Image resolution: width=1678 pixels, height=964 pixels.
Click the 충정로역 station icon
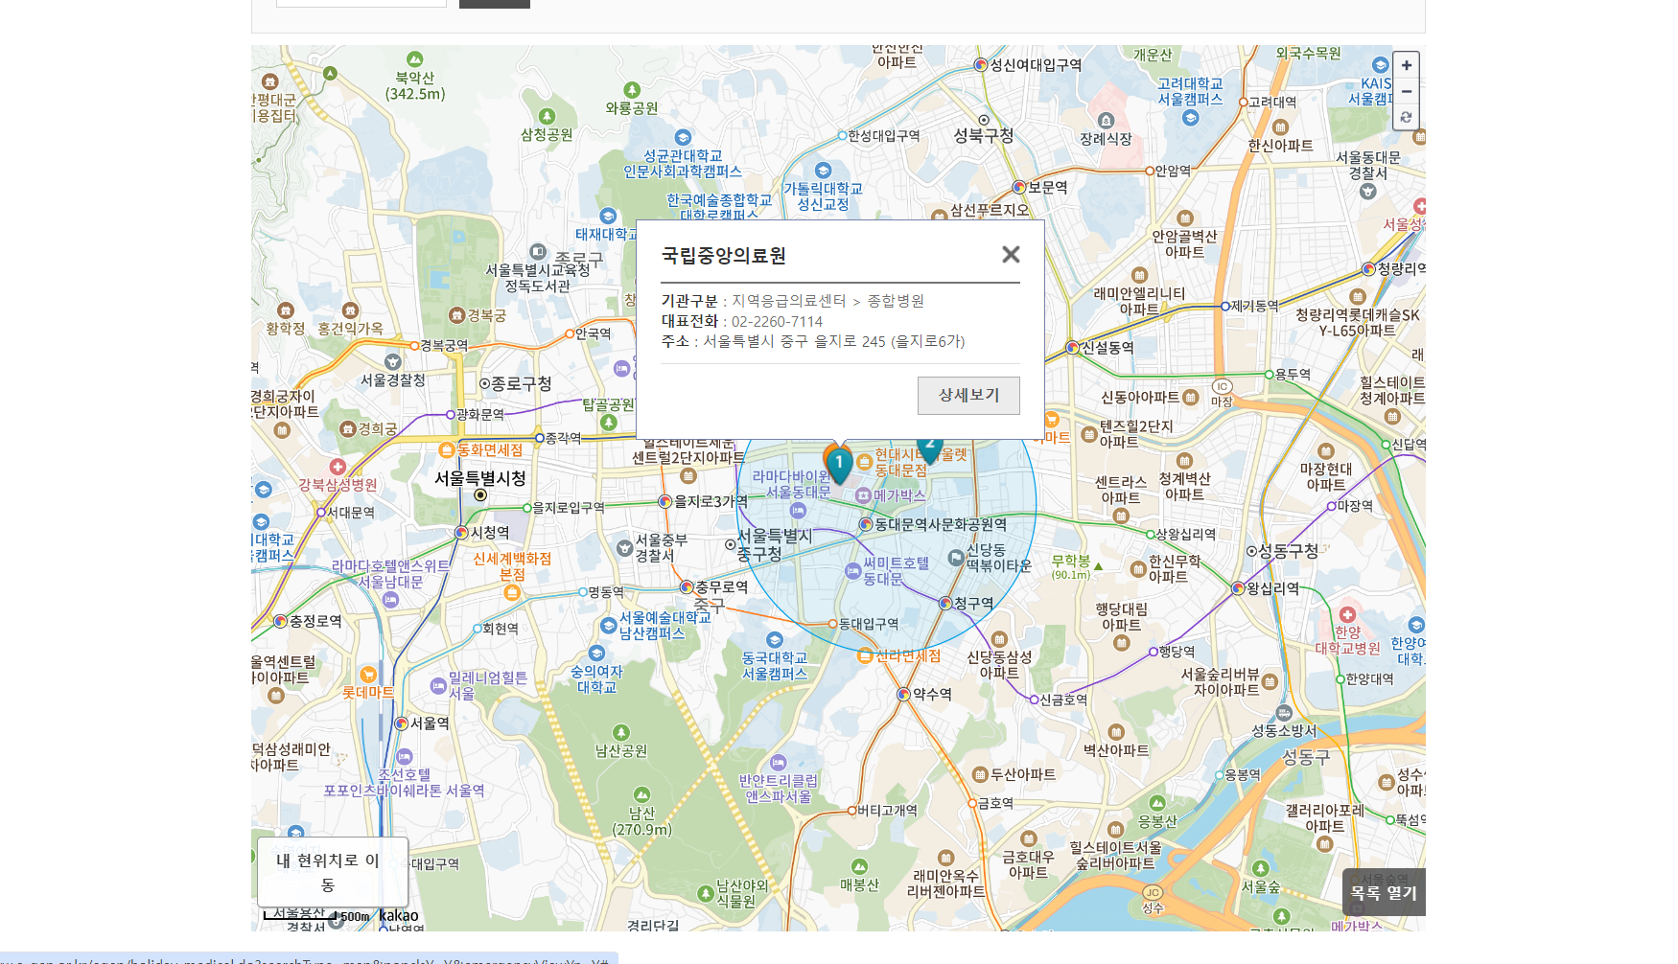[x=281, y=621]
